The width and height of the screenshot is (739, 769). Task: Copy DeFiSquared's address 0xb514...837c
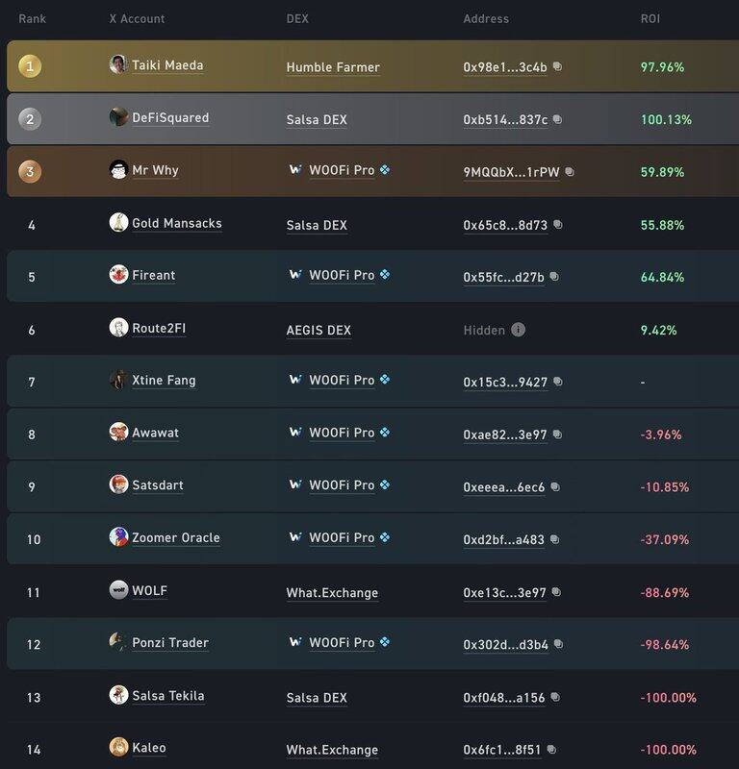click(x=558, y=120)
